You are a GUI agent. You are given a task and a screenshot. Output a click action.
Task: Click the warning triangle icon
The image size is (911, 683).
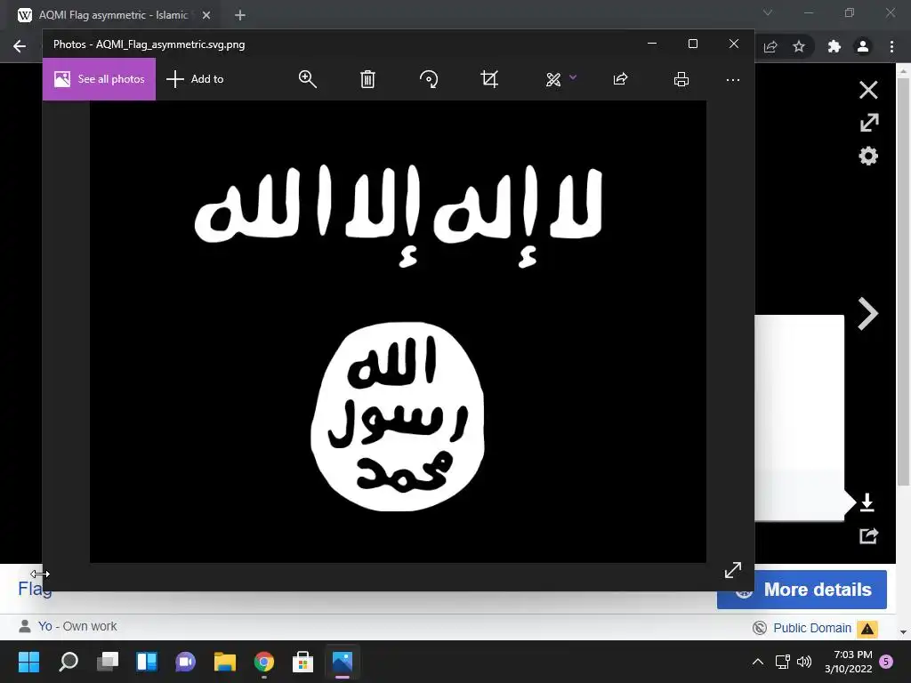(867, 629)
